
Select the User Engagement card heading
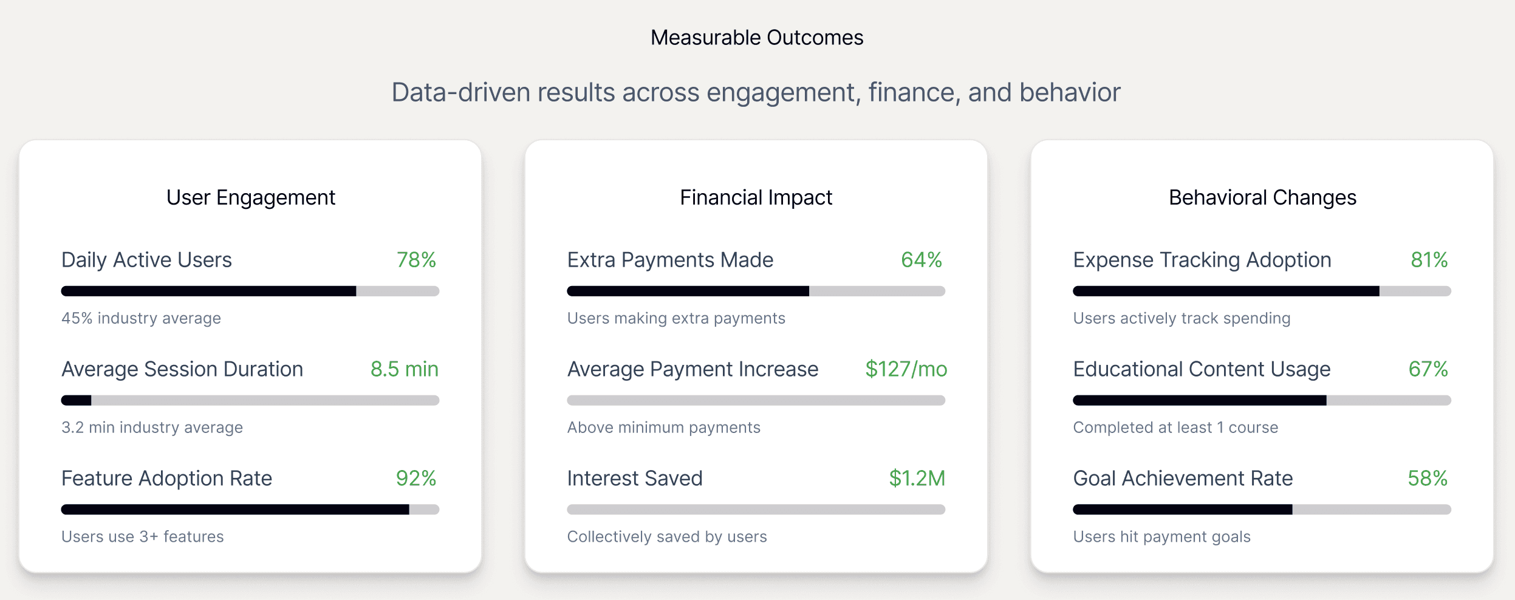pyautogui.click(x=250, y=197)
